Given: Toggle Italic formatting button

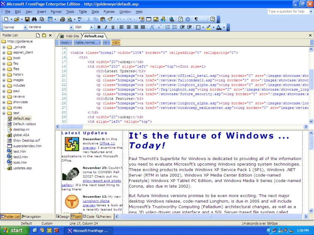Looking at the screenshot, I should (x=106, y=27).
